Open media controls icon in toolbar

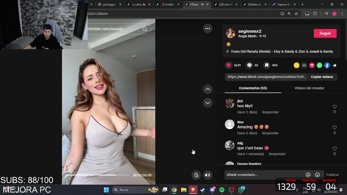pos(326,14)
